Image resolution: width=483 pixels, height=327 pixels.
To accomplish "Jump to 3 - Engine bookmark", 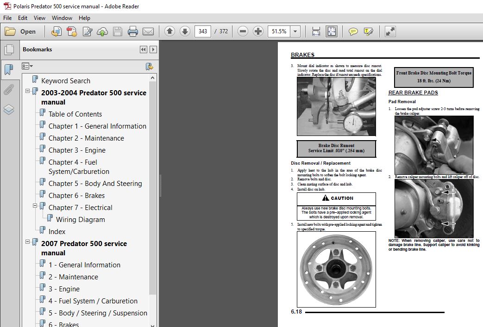I will tap(64, 289).
